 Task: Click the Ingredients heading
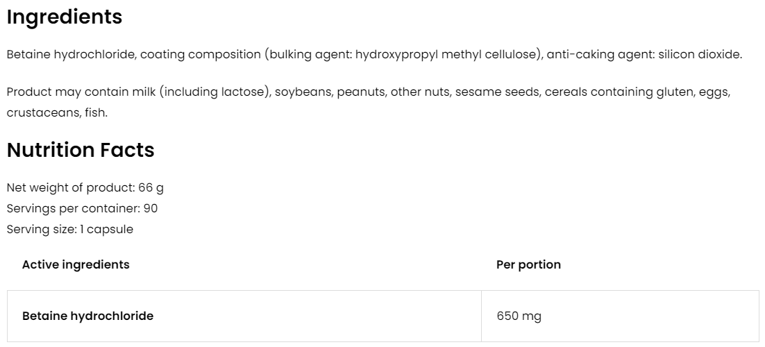pyautogui.click(x=65, y=17)
